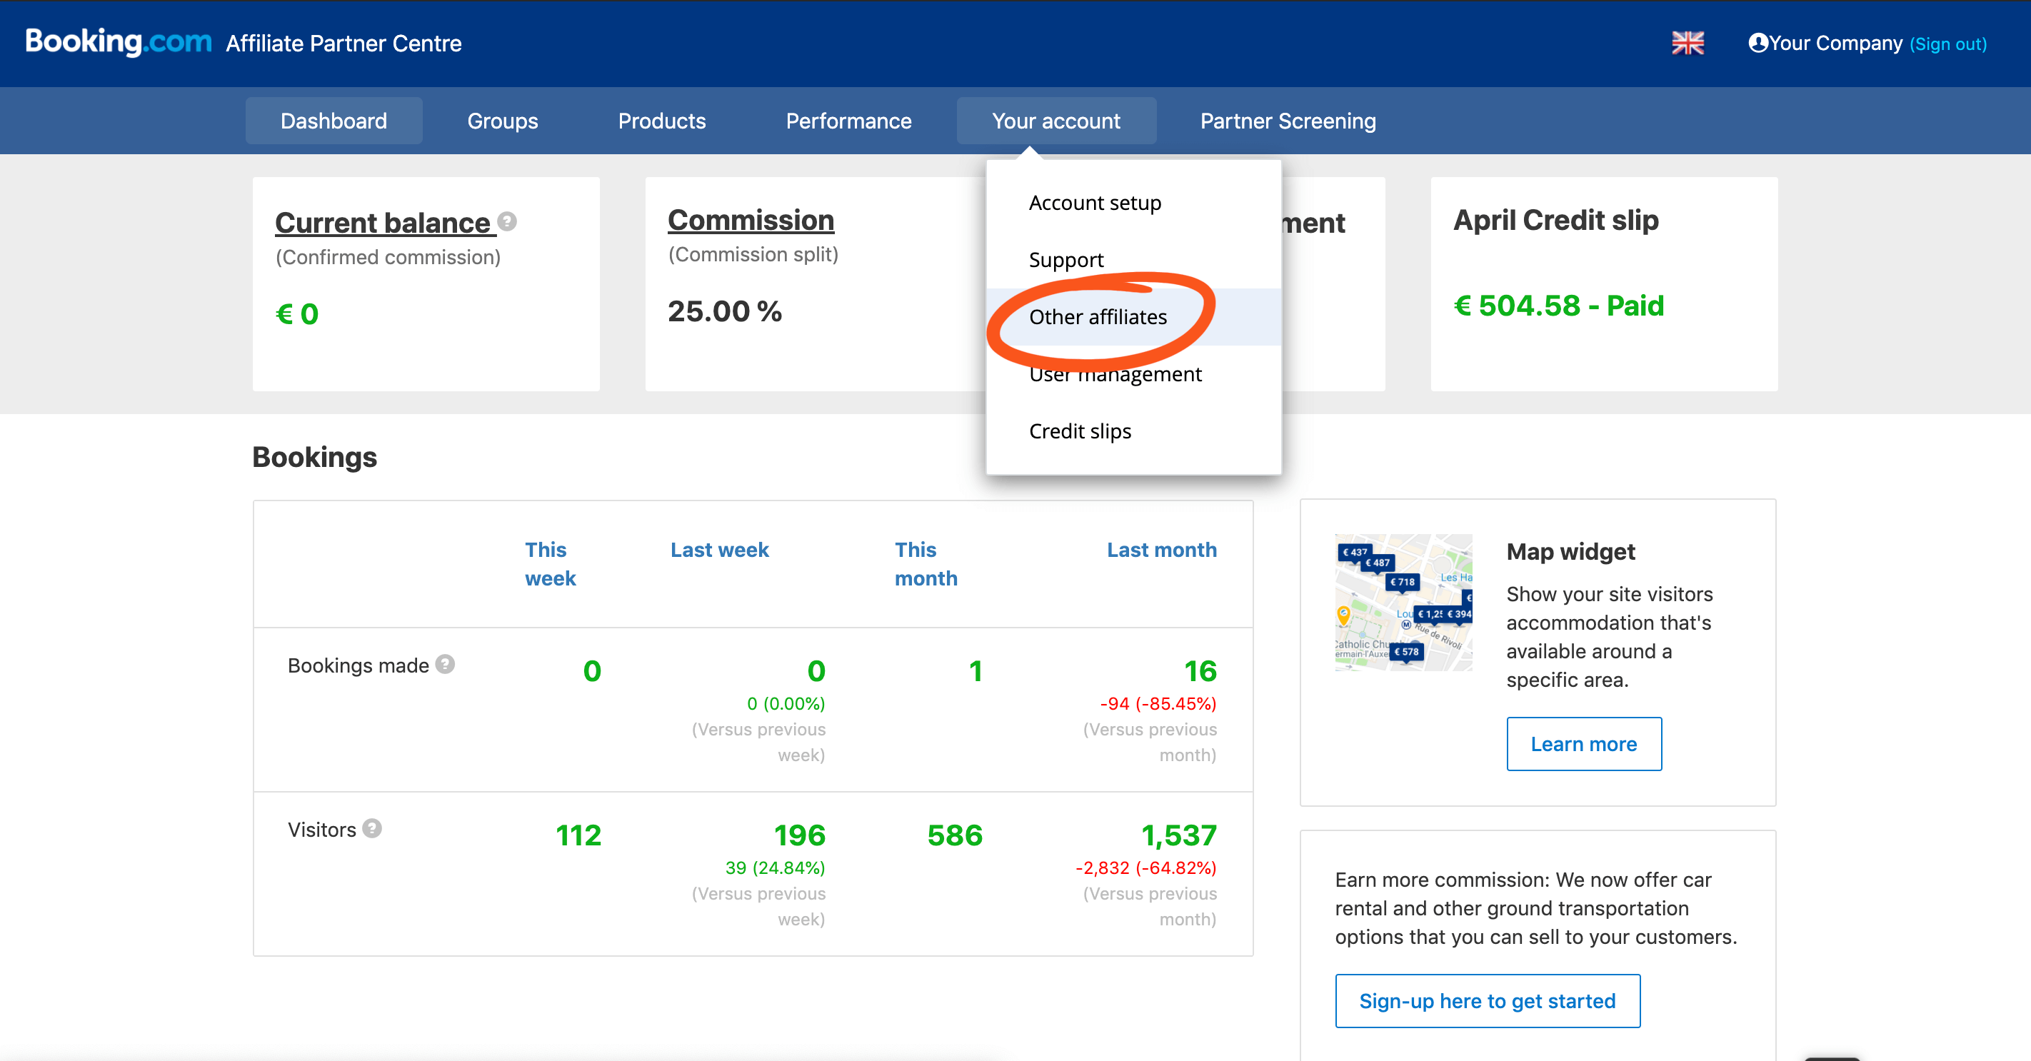Go to Partner Screening tab

coord(1288,121)
